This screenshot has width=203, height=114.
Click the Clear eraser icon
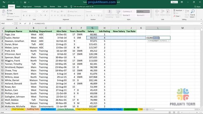[174, 16]
